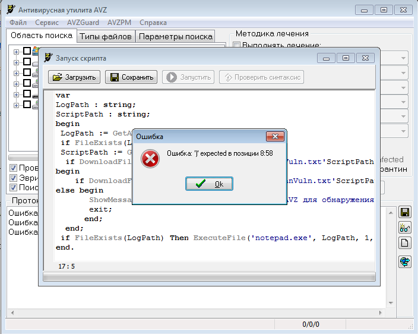Click the floppy disk save-log icon
Image resolution: width=418 pixels, height=334 pixels.
coord(405,212)
